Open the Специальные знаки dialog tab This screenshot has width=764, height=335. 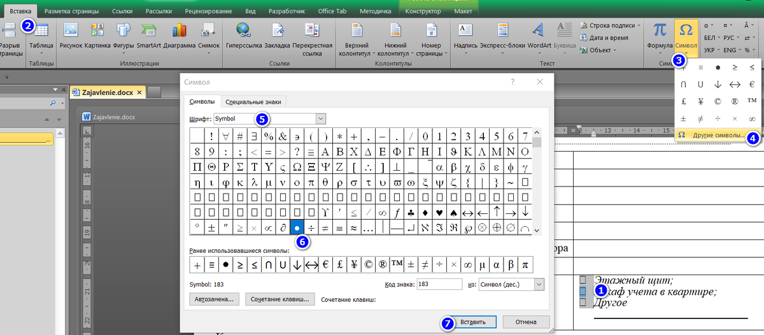click(x=255, y=101)
